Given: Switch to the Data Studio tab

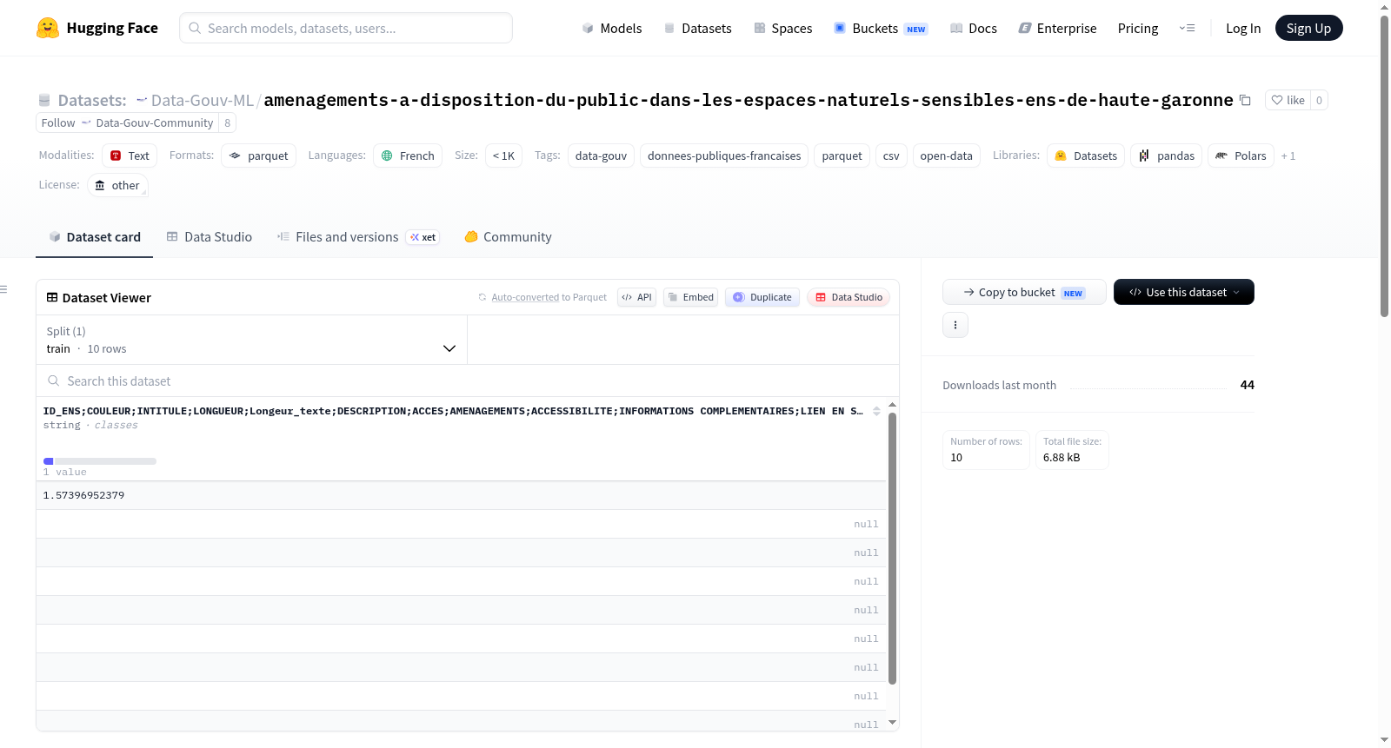Looking at the screenshot, I should (210, 236).
